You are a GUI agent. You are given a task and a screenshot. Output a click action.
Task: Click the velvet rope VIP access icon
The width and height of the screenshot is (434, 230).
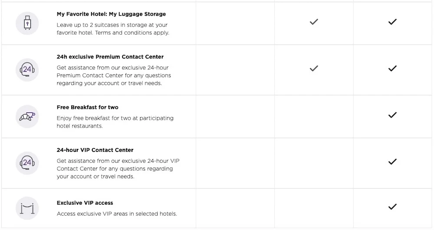click(27, 208)
